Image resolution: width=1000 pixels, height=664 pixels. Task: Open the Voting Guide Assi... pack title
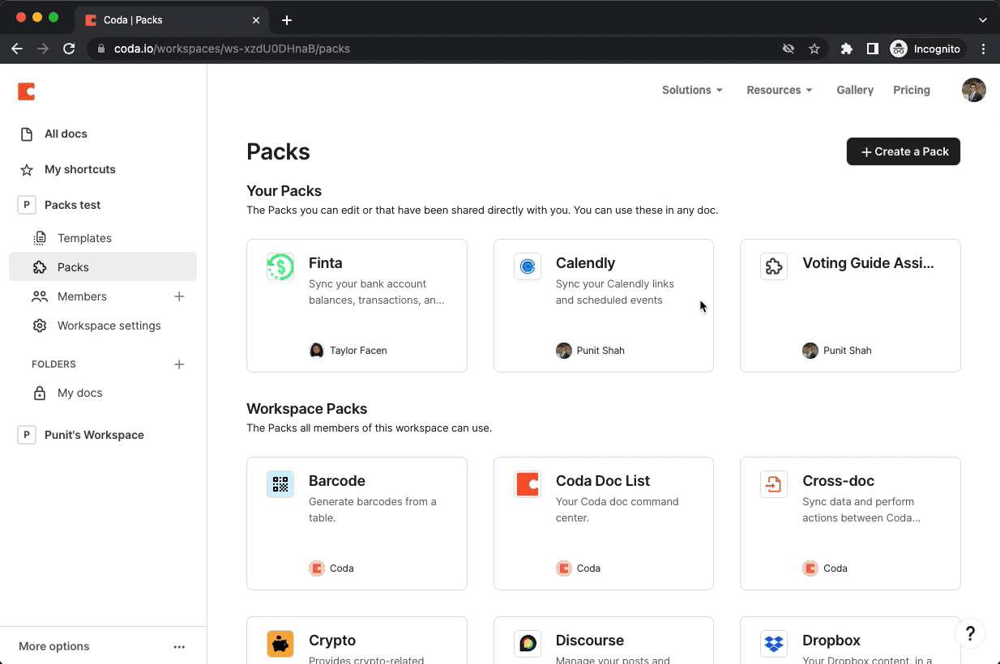[x=868, y=263]
